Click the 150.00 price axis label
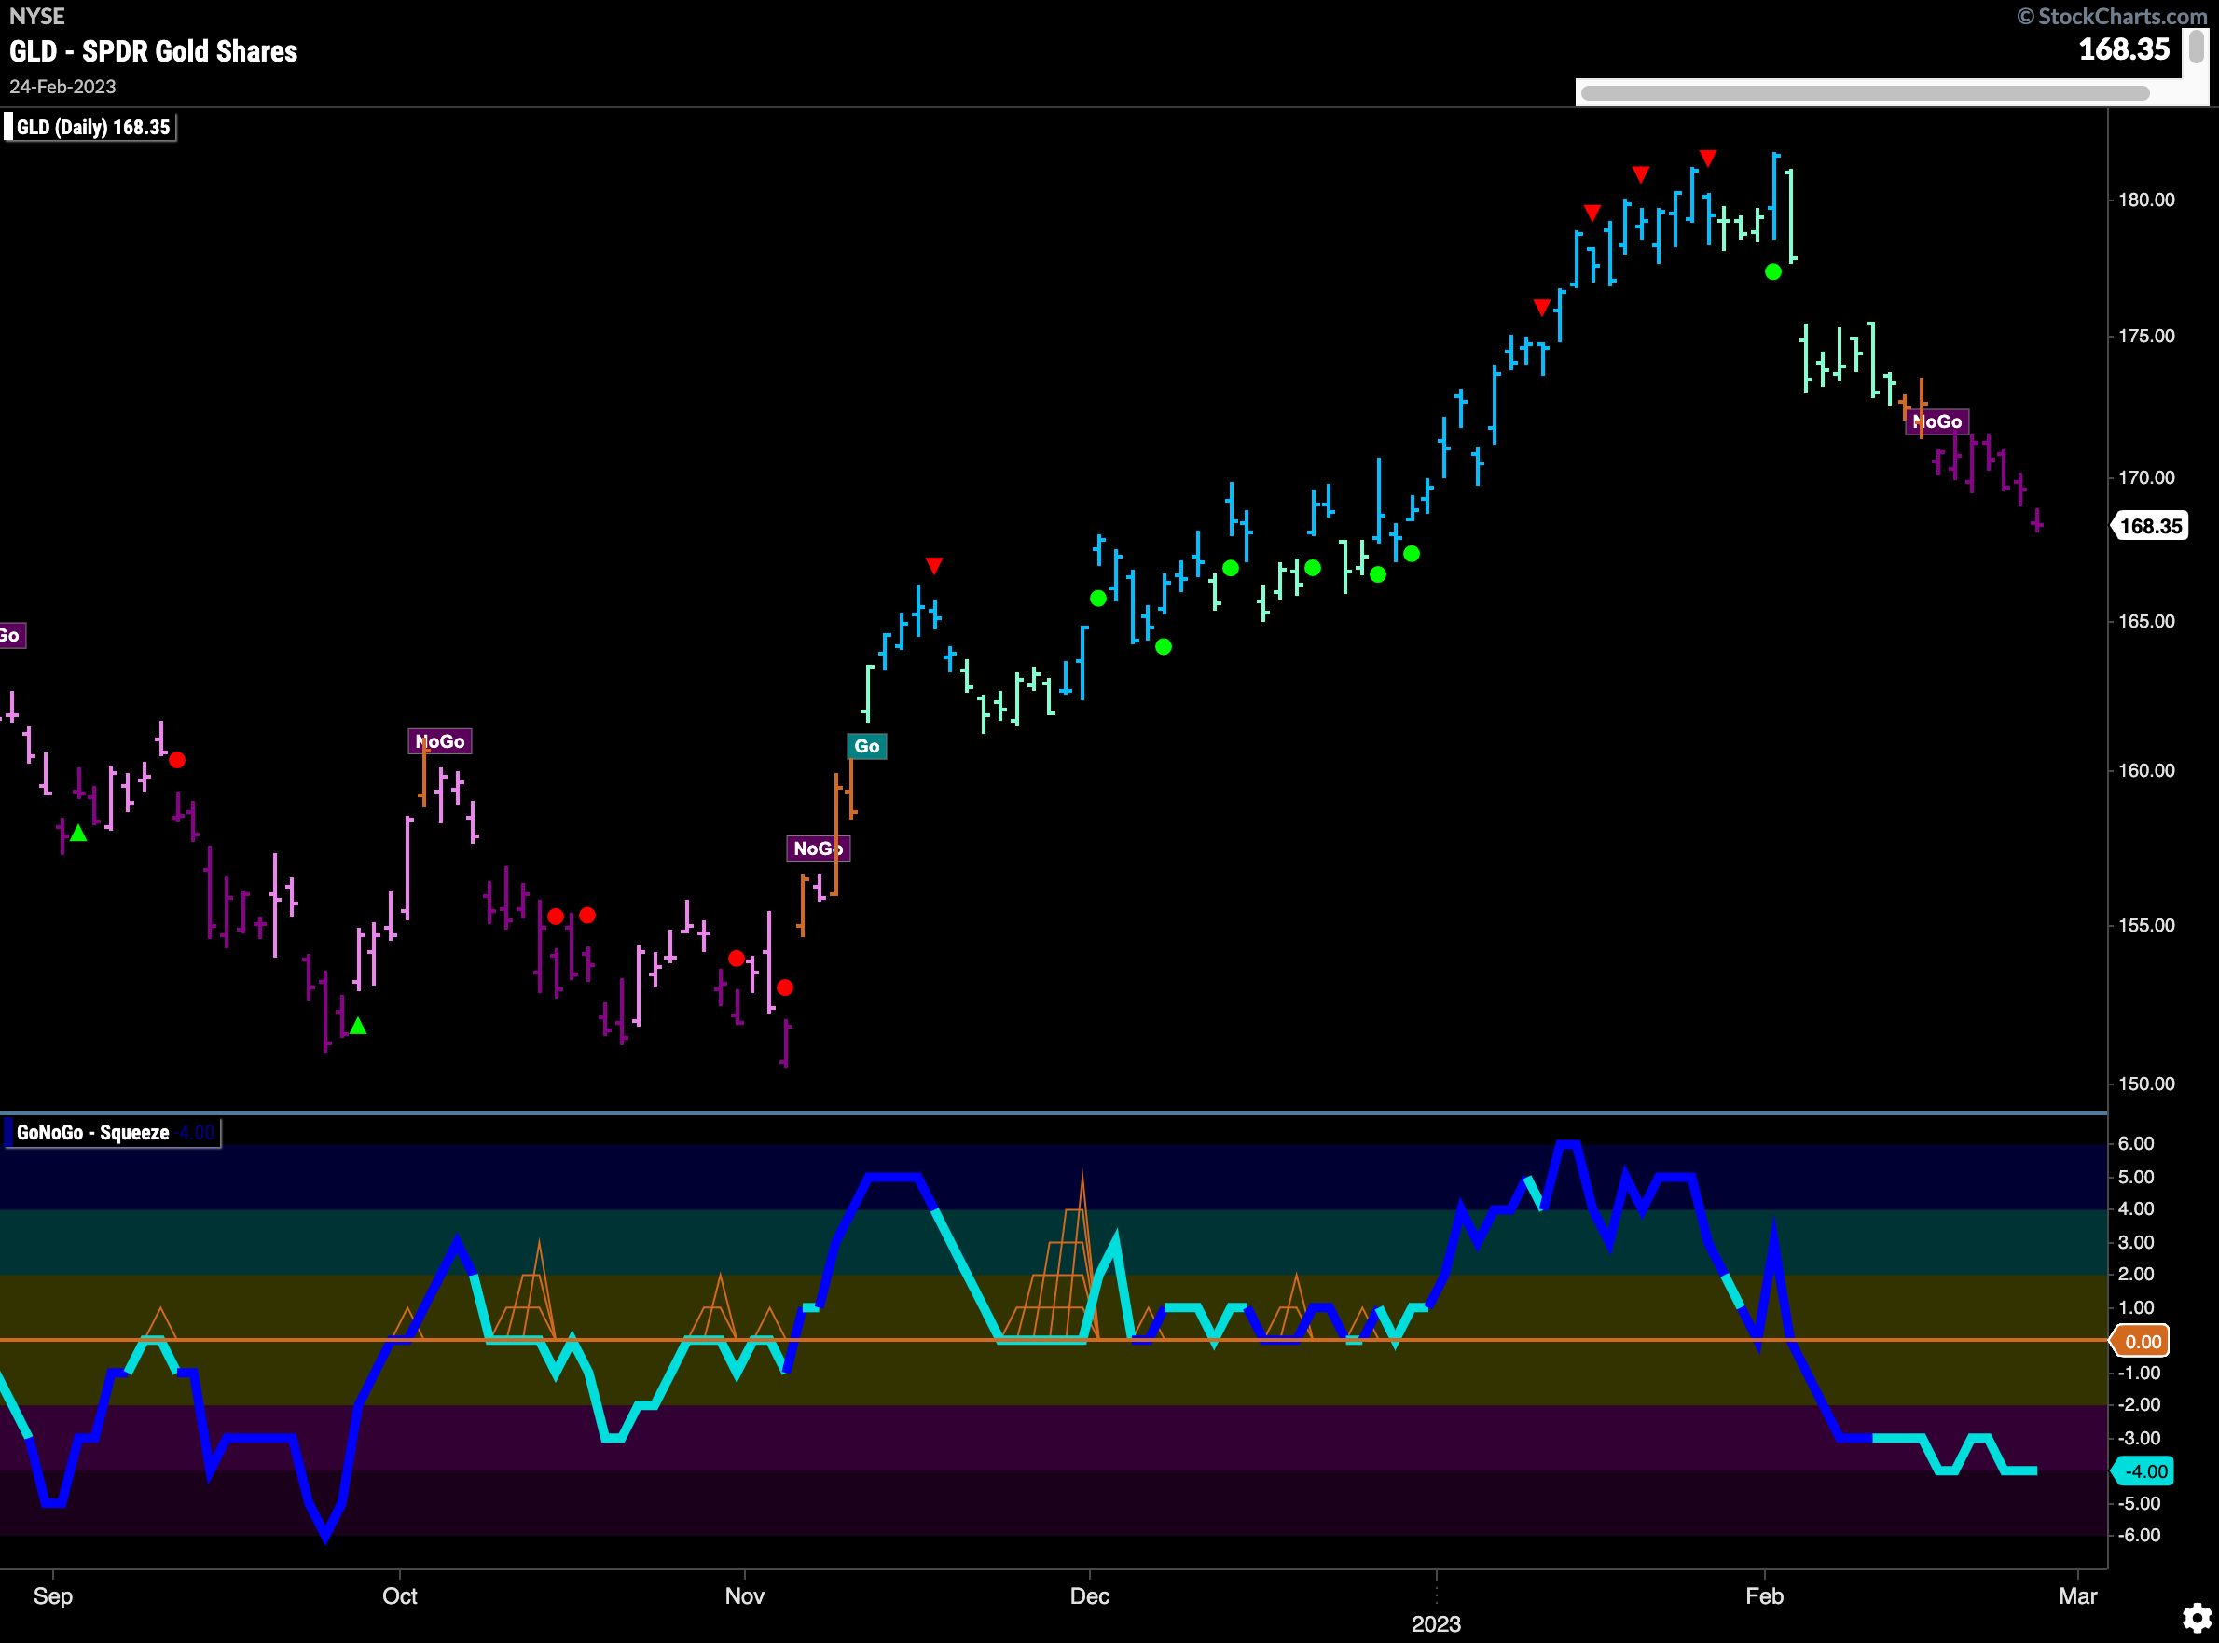The width and height of the screenshot is (2219, 1643). pos(2146,1084)
